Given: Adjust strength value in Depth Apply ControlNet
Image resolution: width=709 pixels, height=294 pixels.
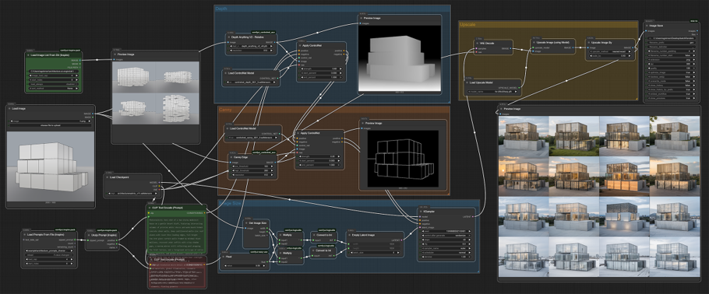Looking at the screenshot, I should coord(322,68).
